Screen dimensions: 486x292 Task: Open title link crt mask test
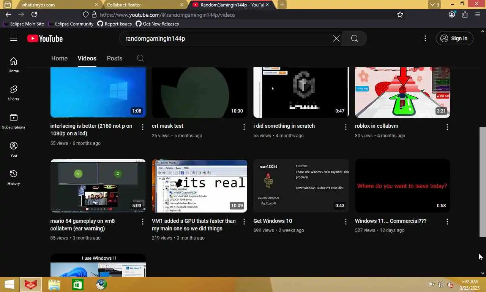(167, 126)
